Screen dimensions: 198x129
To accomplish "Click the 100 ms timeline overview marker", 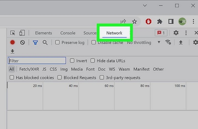I will click(180, 86).
